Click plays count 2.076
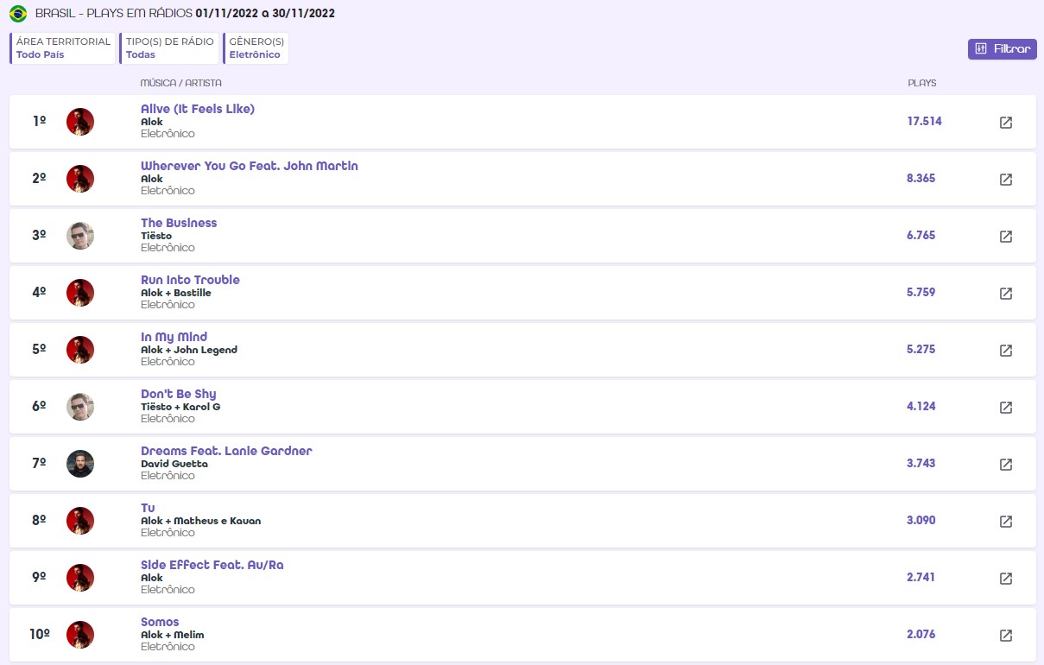Screen dimensions: 1044x665 (921, 635)
